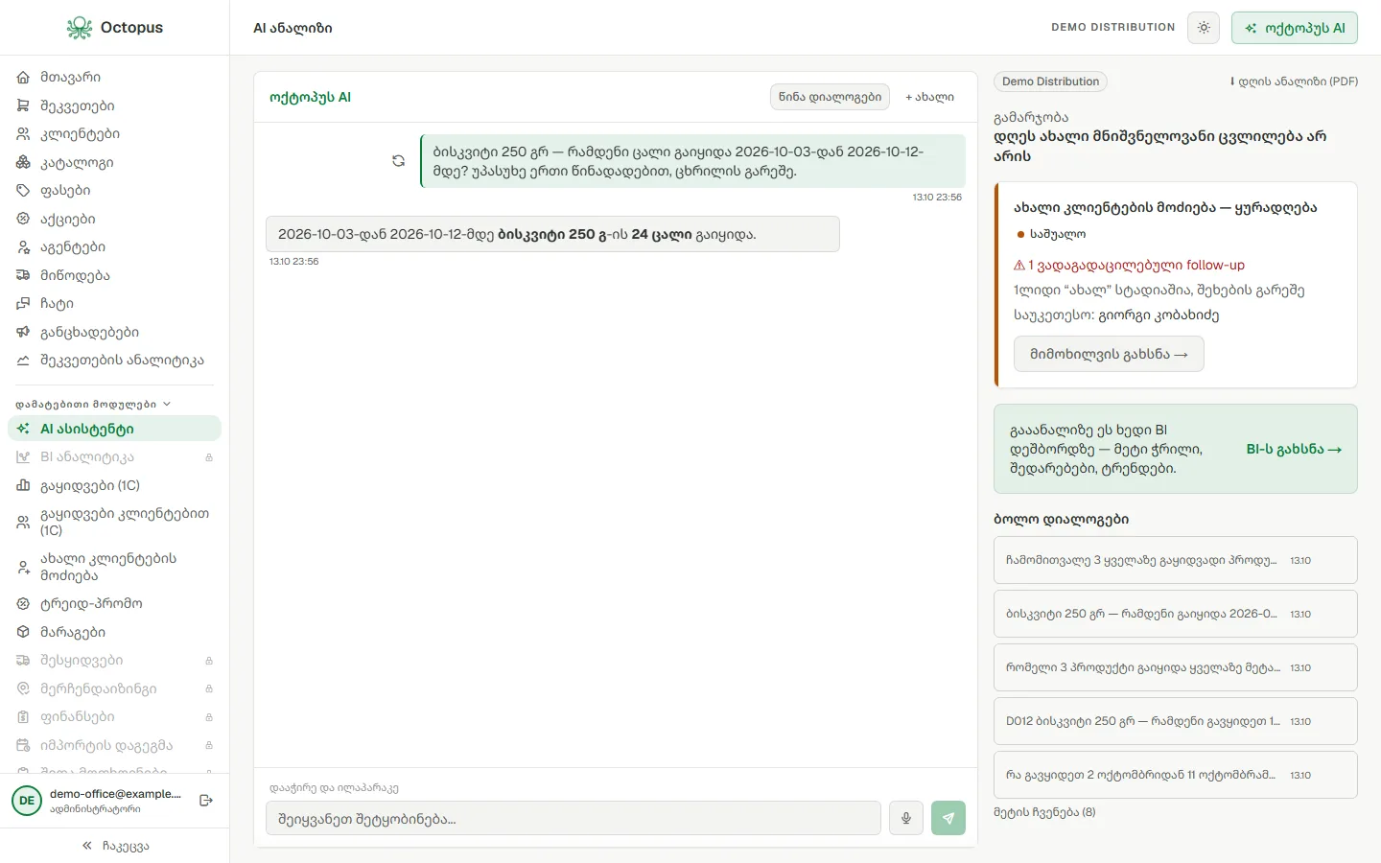Open კლიენტები clients in sidebar

[114, 134]
